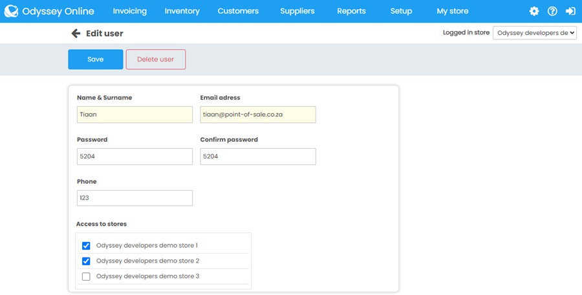Go back using the left arrow icon
The image size is (582, 295).
click(x=76, y=33)
